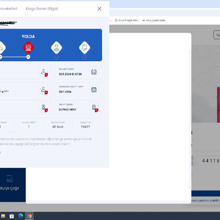Click the Kurye Çağır label

click(x=10, y=188)
